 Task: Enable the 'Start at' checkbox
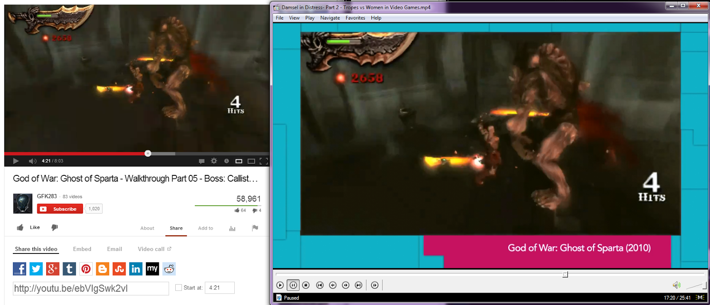pos(178,288)
